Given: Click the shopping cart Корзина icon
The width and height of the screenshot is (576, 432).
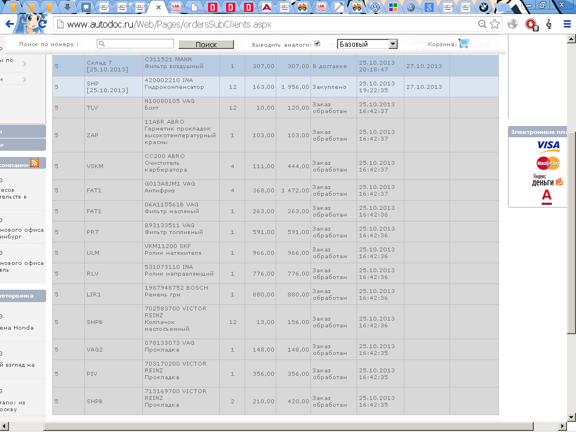Looking at the screenshot, I should tap(463, 43).
